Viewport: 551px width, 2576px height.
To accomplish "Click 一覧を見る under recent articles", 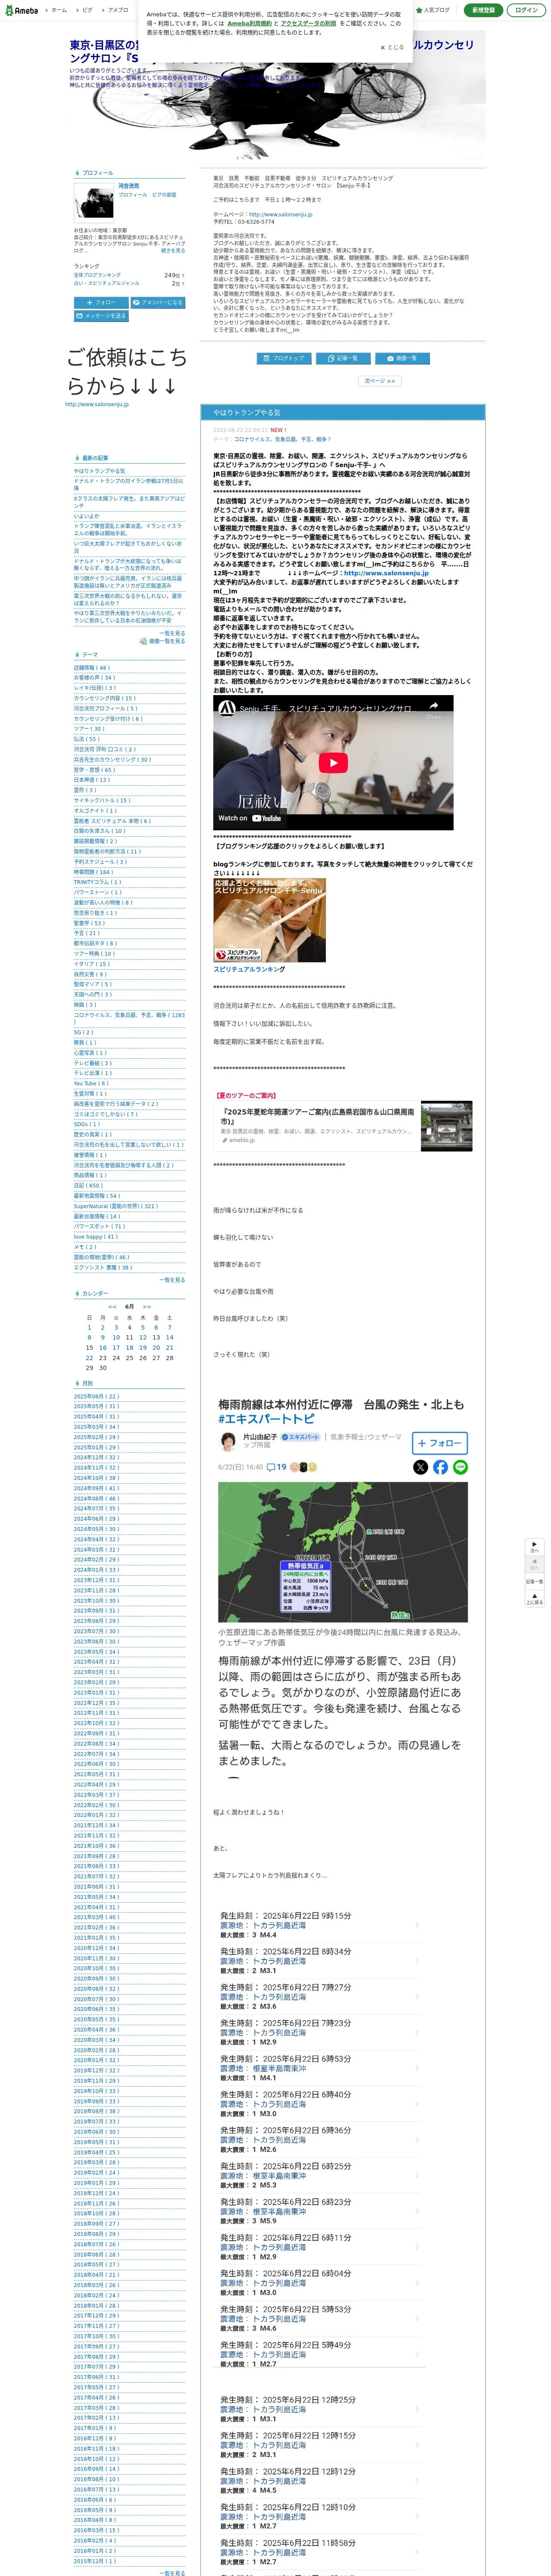I will 173,633.
